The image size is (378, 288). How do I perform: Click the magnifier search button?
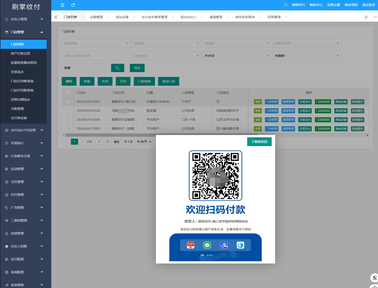118,68
